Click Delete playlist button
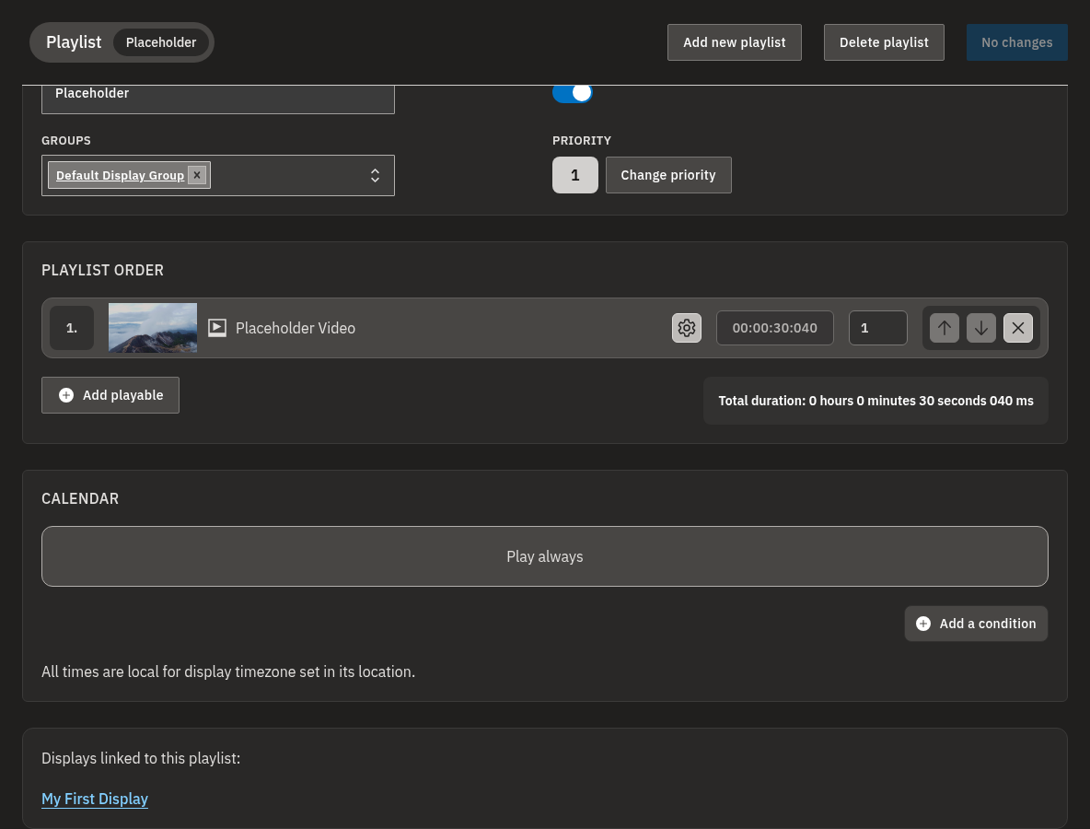The image size is (1090, 829). 884,42
